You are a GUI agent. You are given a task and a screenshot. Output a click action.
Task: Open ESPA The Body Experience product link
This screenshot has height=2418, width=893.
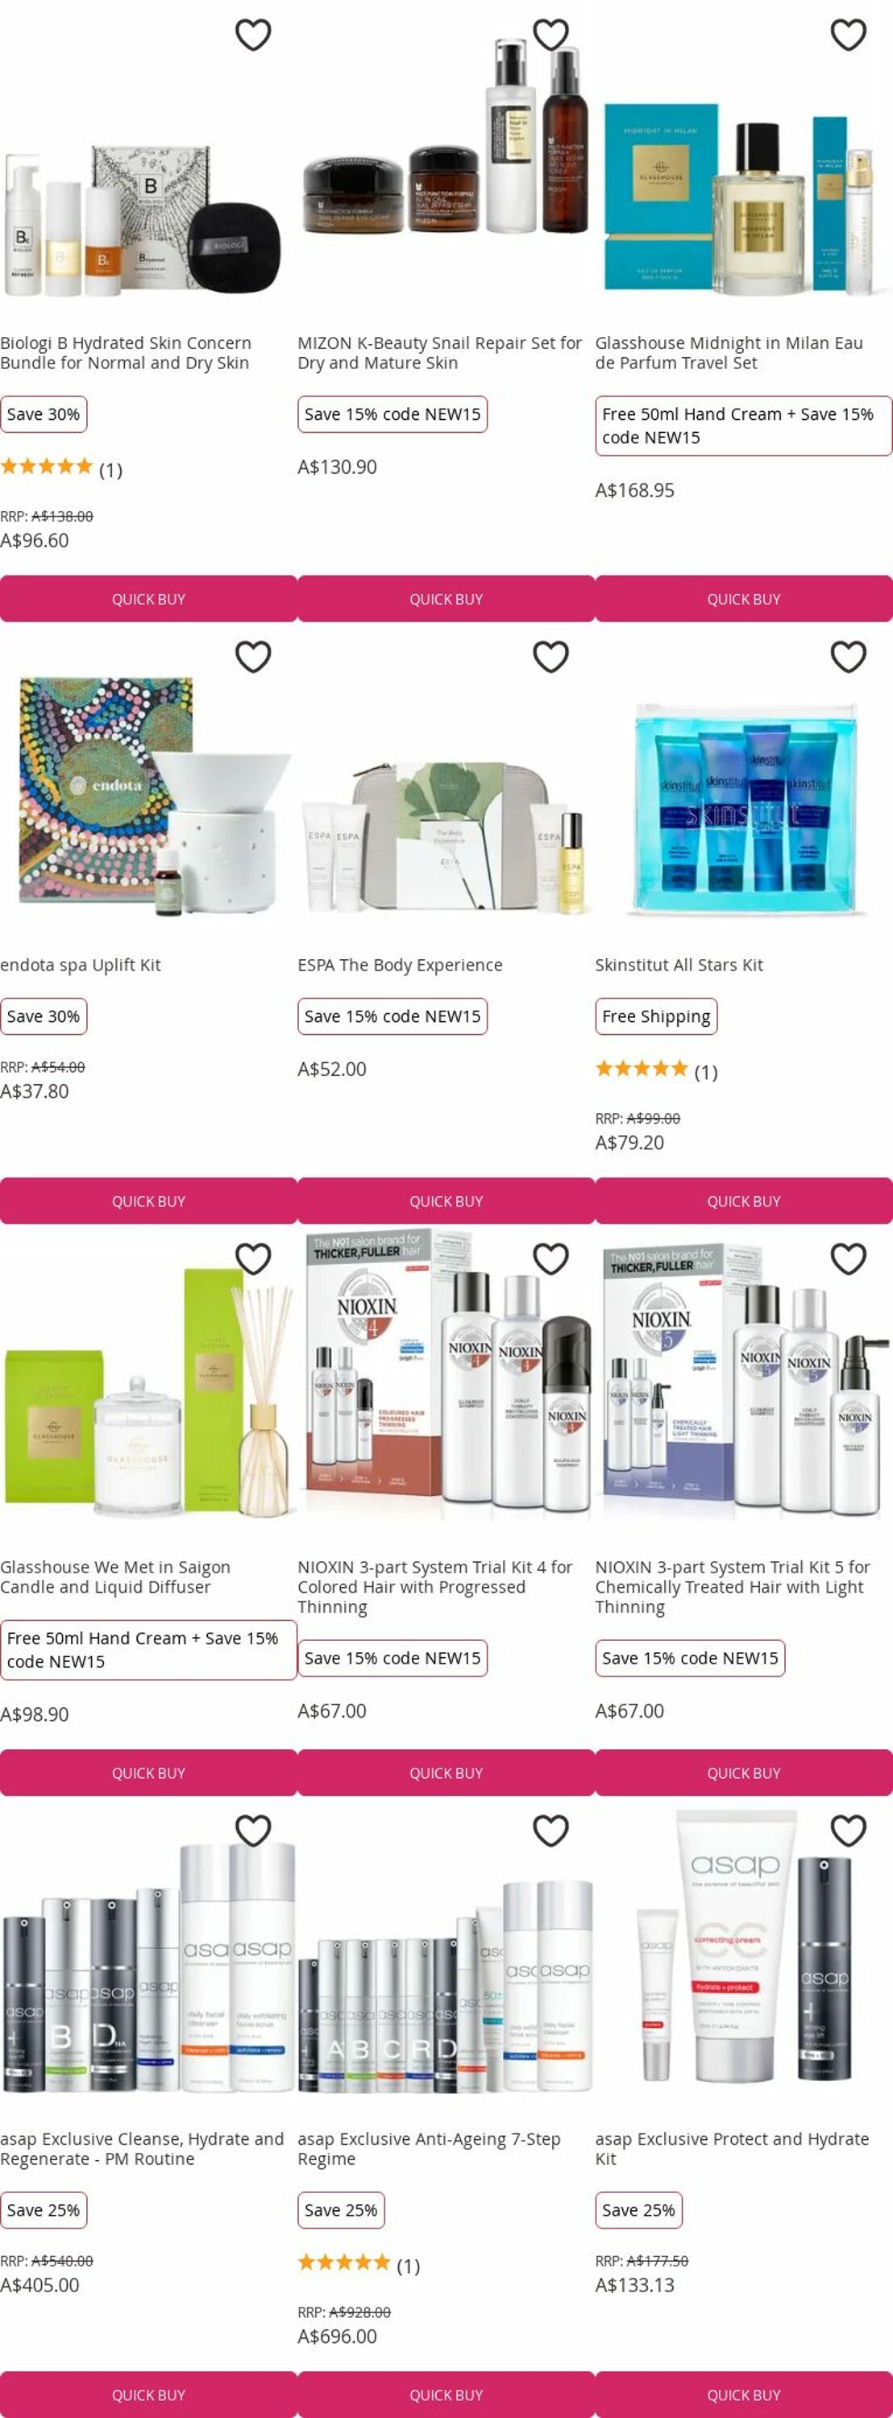tap(400, 965)
